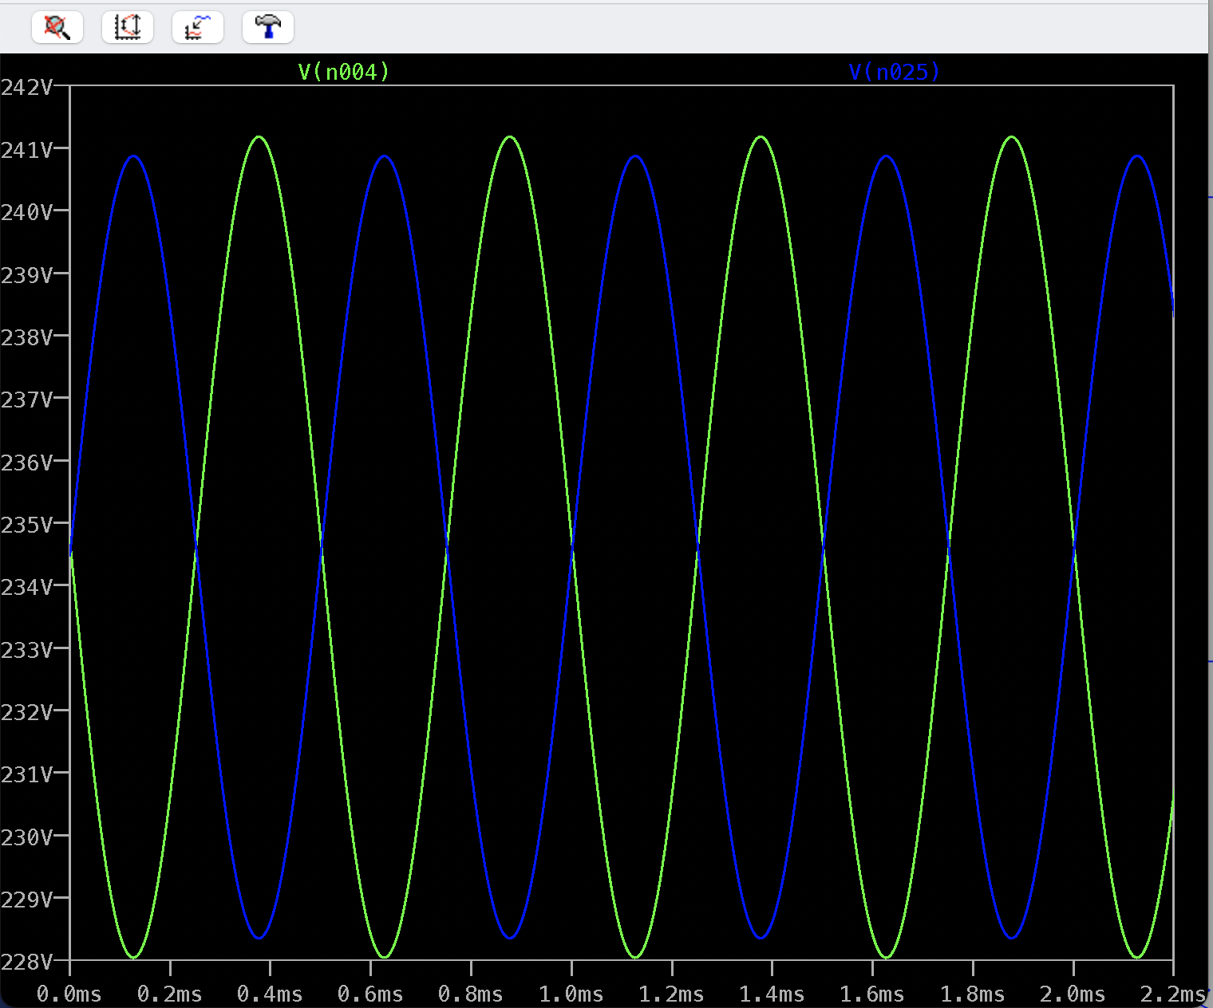Click the 0.8ms time axis label
This screenshot has width=1213, height=1008.
(471, 994)
